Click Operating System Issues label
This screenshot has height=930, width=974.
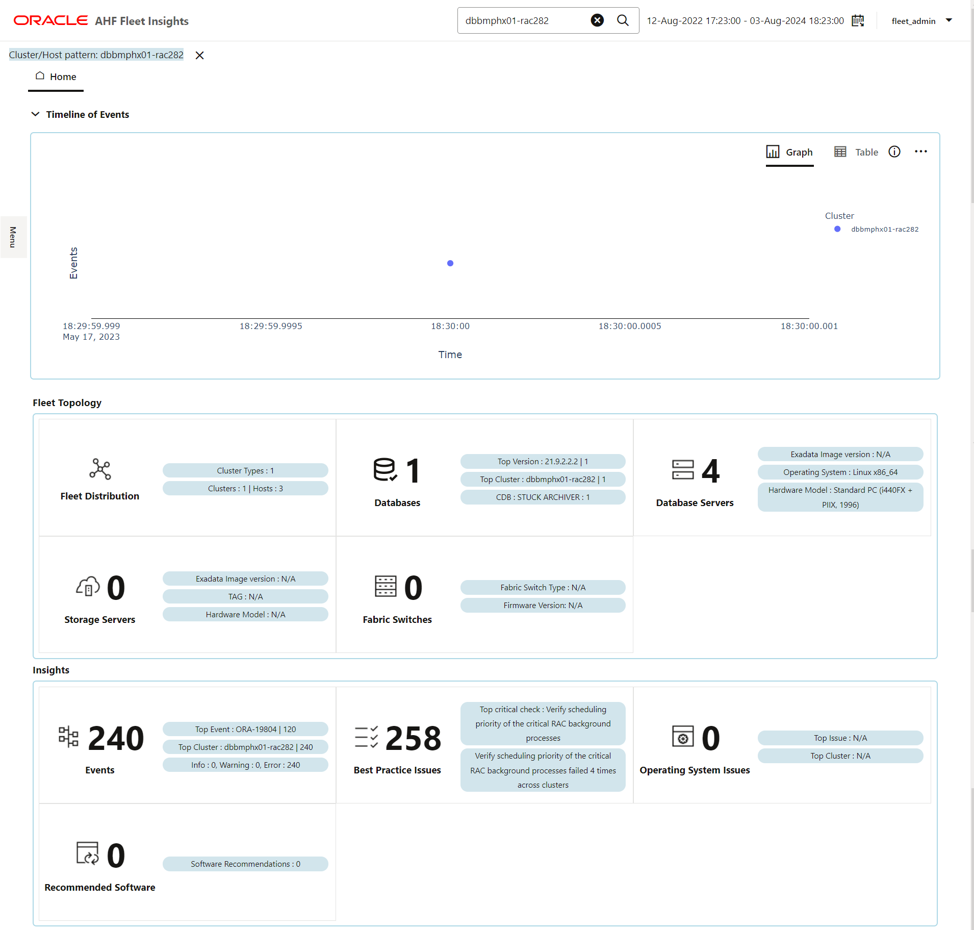[695, 770]
